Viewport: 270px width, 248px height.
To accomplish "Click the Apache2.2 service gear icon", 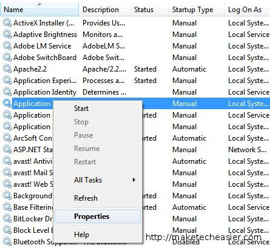I will click(7, 69).
